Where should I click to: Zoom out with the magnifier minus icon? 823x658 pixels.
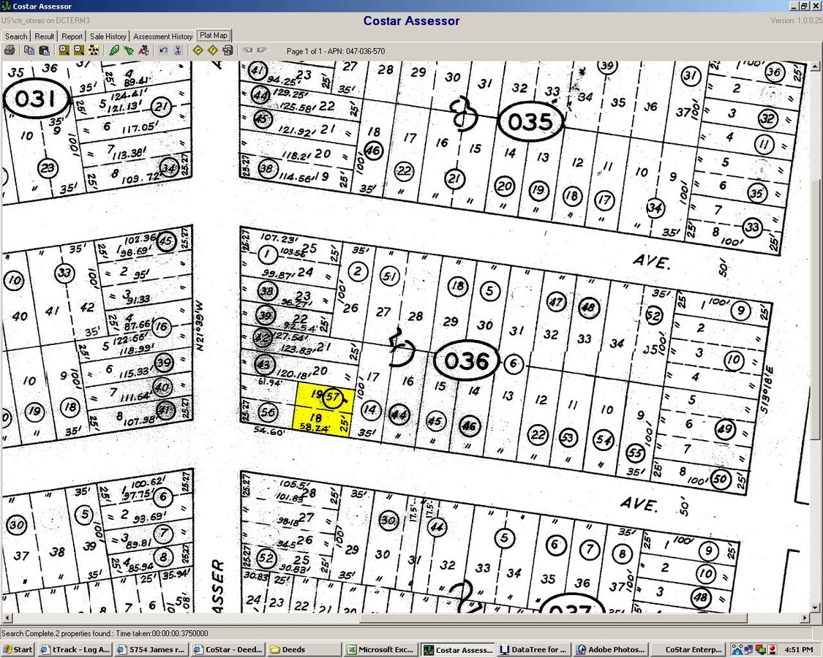coord(79,50)
